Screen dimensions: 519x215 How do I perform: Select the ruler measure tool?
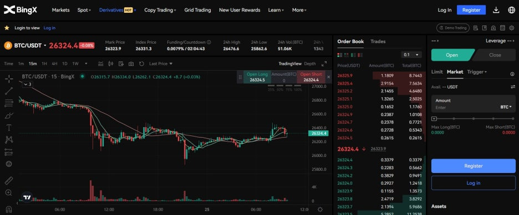coord(9,181)
